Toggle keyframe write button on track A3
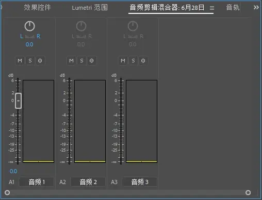 click(143, 61)
